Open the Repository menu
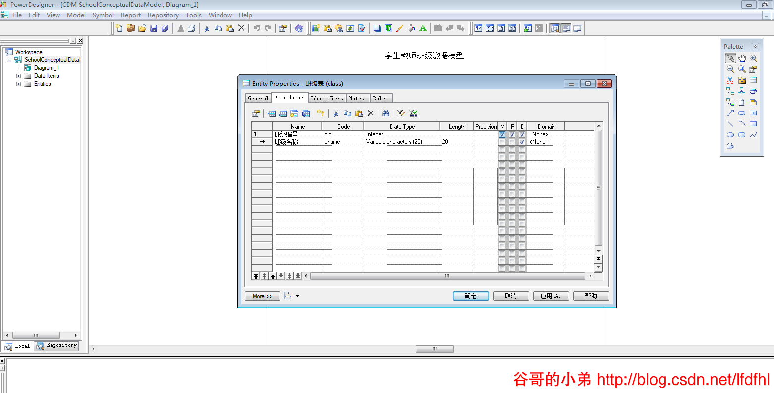Viewport: 774px width, 393px height. point(163,15)
